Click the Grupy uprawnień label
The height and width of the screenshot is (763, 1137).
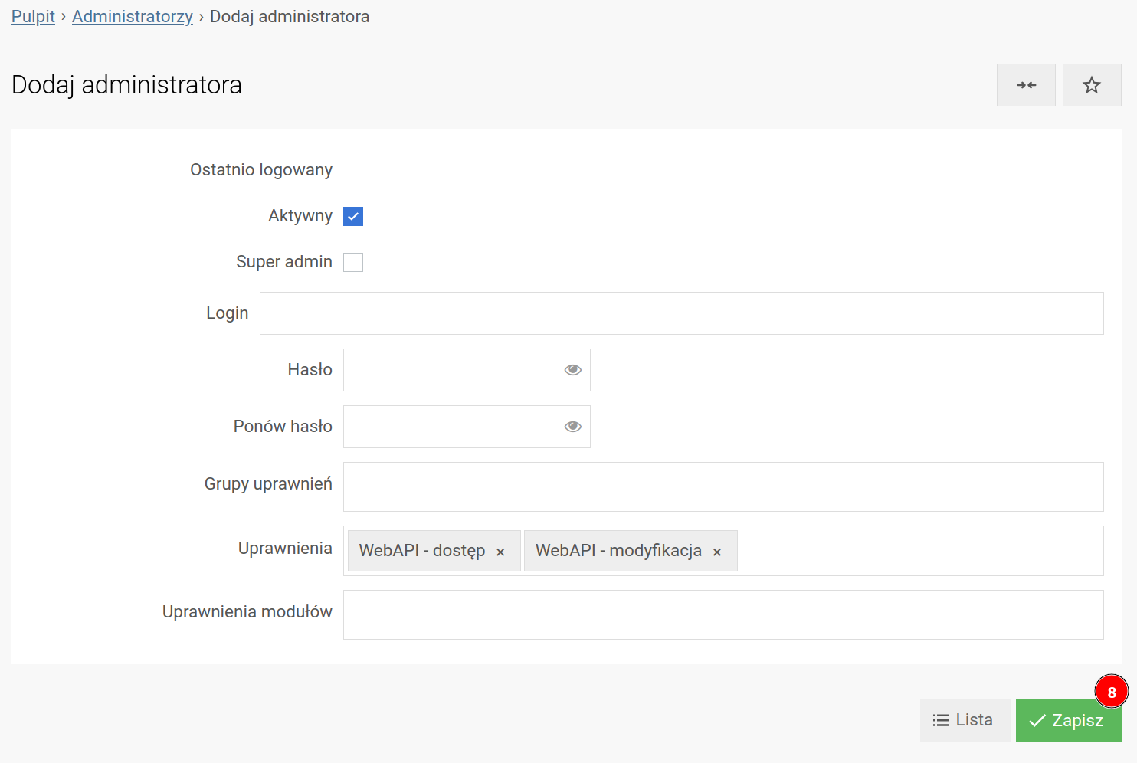[x=268, y=484]
